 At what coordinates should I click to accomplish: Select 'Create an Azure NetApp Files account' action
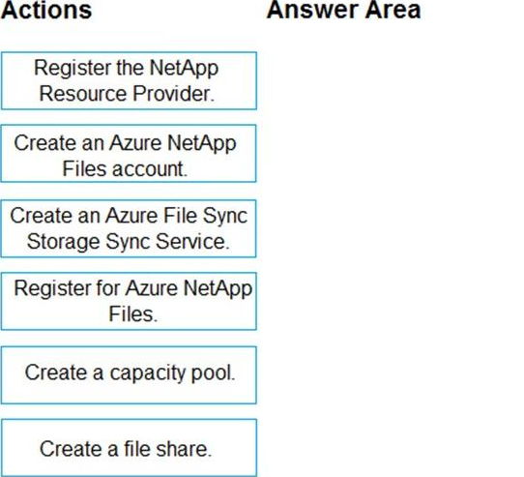tap(129, 154)
